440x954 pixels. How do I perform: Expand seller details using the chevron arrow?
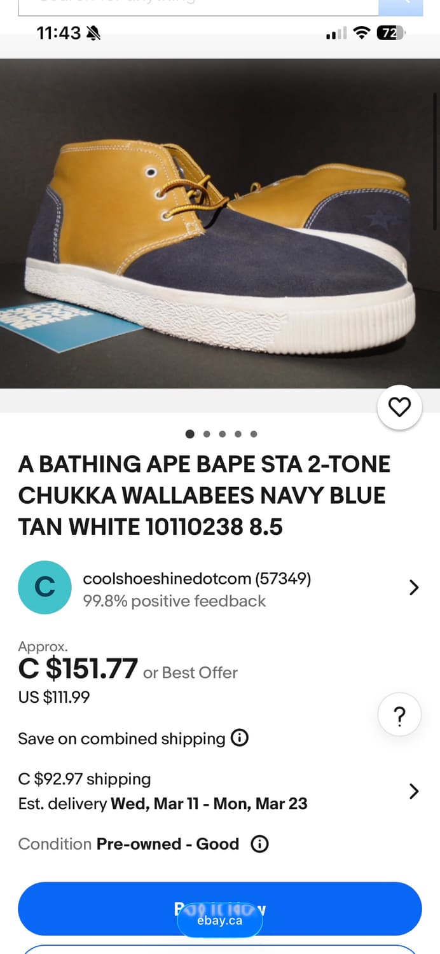414,587
